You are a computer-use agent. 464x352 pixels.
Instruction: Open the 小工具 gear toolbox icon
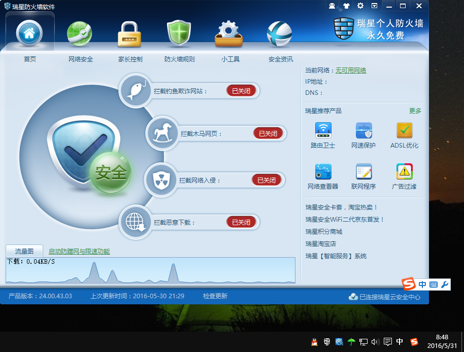(229, 33)
